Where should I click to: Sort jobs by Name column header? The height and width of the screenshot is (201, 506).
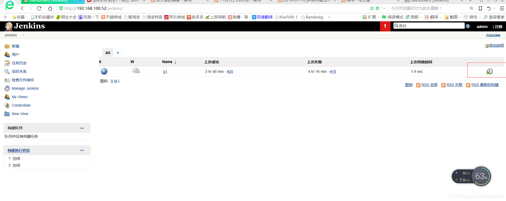(169, 62)
